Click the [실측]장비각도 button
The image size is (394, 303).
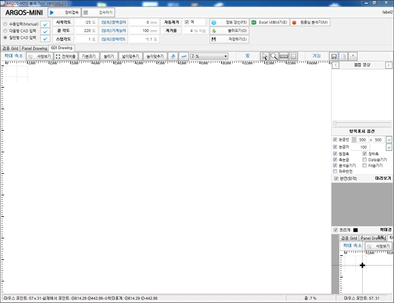(x=114, y=39)
